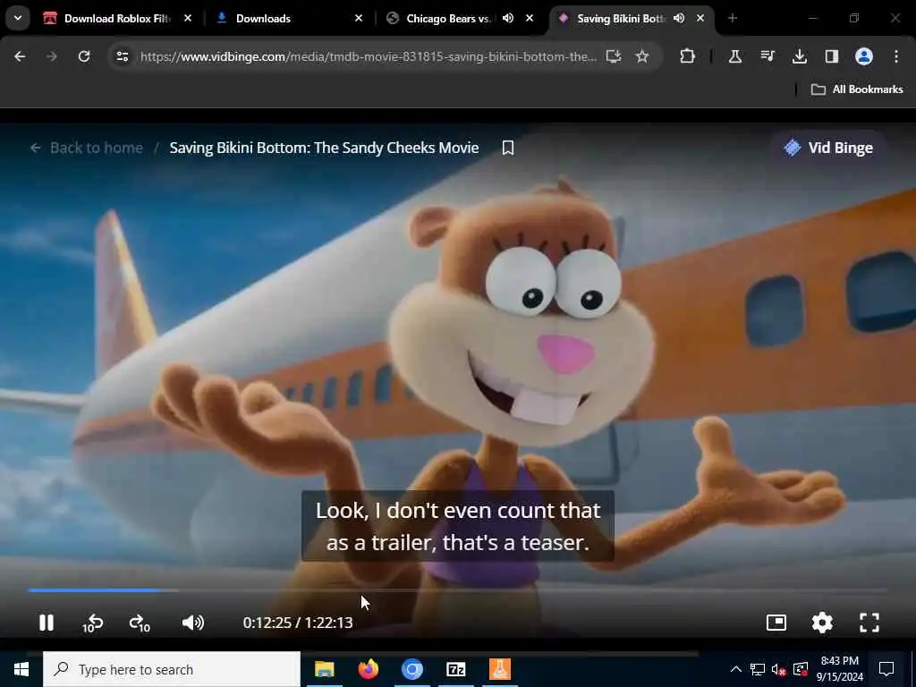
Task: Launch Firefox from taskbar
Action: (x=368, y=669)
